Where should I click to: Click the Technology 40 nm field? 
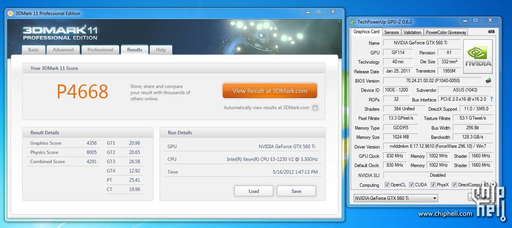click(398, 62)
